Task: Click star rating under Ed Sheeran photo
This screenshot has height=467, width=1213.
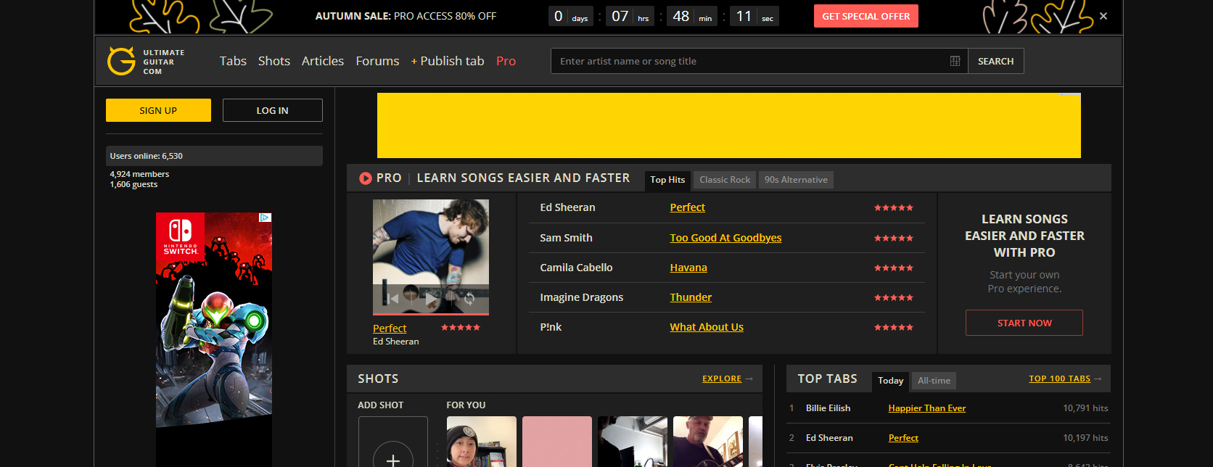Action: tap(461, 328)
